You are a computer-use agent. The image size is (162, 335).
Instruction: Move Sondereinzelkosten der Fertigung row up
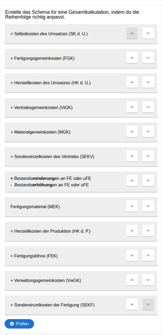pyautogui.click(x=132, y=305)
